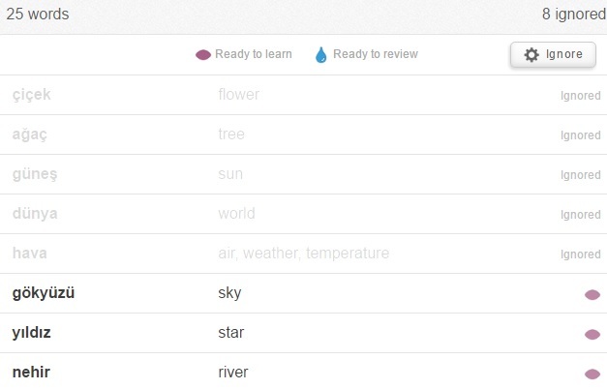Select the word yıldız

(31, 333)
